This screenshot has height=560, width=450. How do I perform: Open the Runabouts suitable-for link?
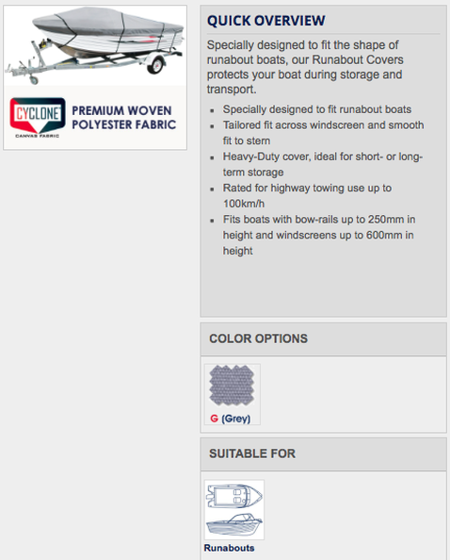coord(229,548)
